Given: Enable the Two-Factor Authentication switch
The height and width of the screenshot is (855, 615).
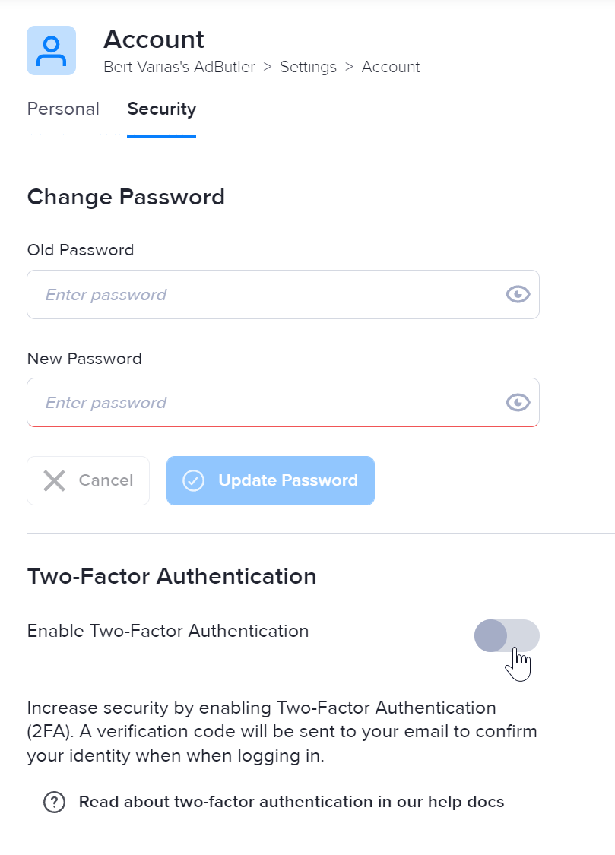Looking at the screenshot, I should [506, 635].
